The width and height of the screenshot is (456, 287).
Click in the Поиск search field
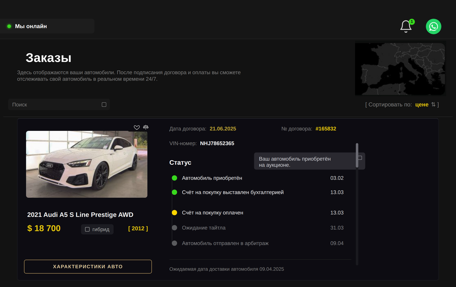click(x=59, y=104)
